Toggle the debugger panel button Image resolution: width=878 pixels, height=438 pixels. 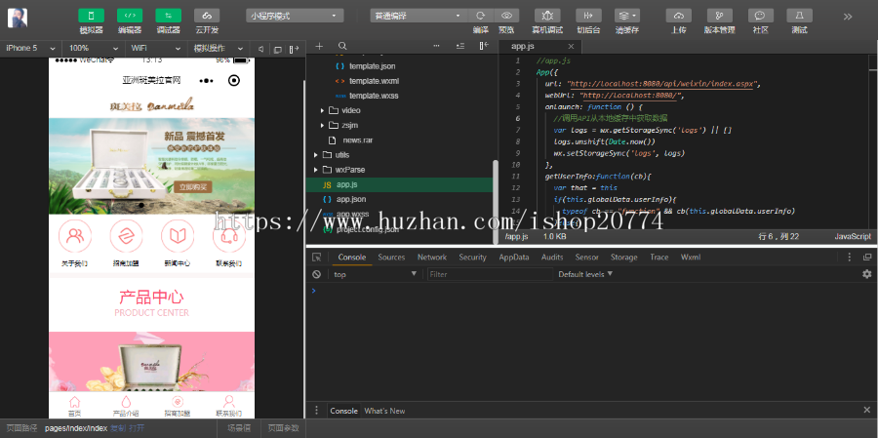tap(168, 16)
